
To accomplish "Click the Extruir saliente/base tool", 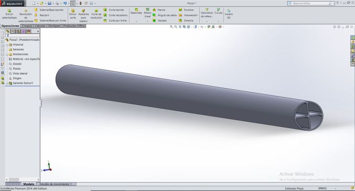I will coord(9,14).
